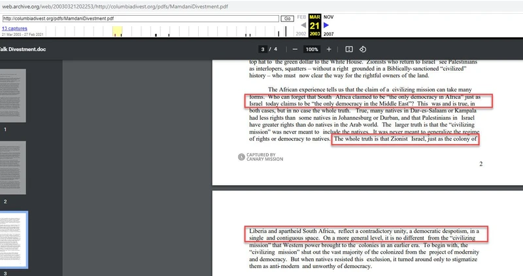Click the browser address bar URL
Screen dimensions: 523x276
(115, 7)
